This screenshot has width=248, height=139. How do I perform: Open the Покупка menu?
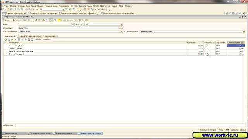[x=40, y=6]
